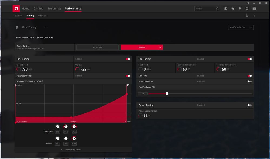The image size is (270, 159).
Task: Click the 1450 frequency input field
Action: point(66,132)
